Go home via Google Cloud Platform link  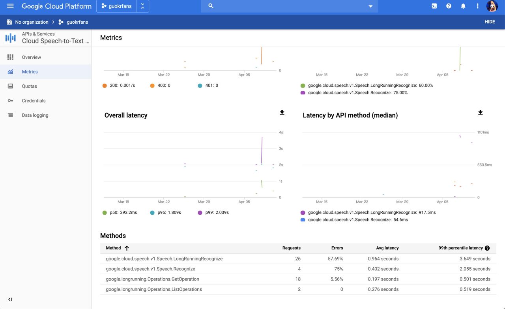point(56,6)
